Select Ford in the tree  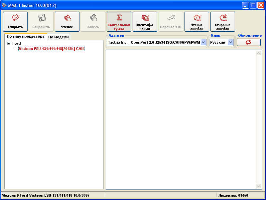(16, 43)
